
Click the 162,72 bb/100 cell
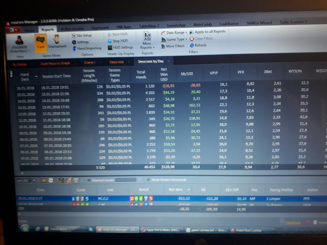194,105
